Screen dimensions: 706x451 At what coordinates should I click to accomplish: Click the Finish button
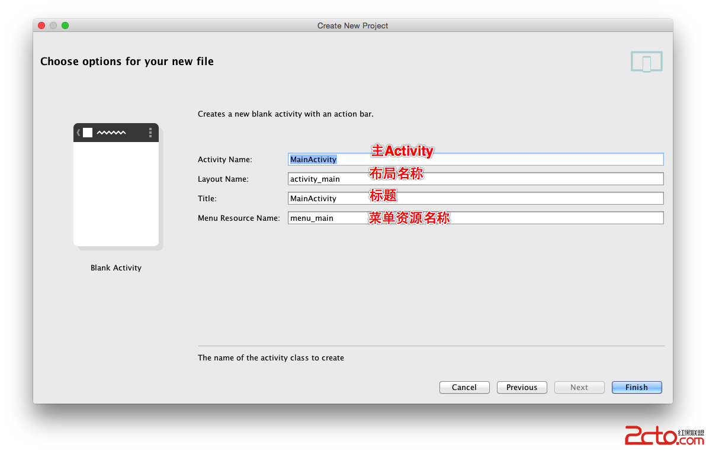point(637,387)
